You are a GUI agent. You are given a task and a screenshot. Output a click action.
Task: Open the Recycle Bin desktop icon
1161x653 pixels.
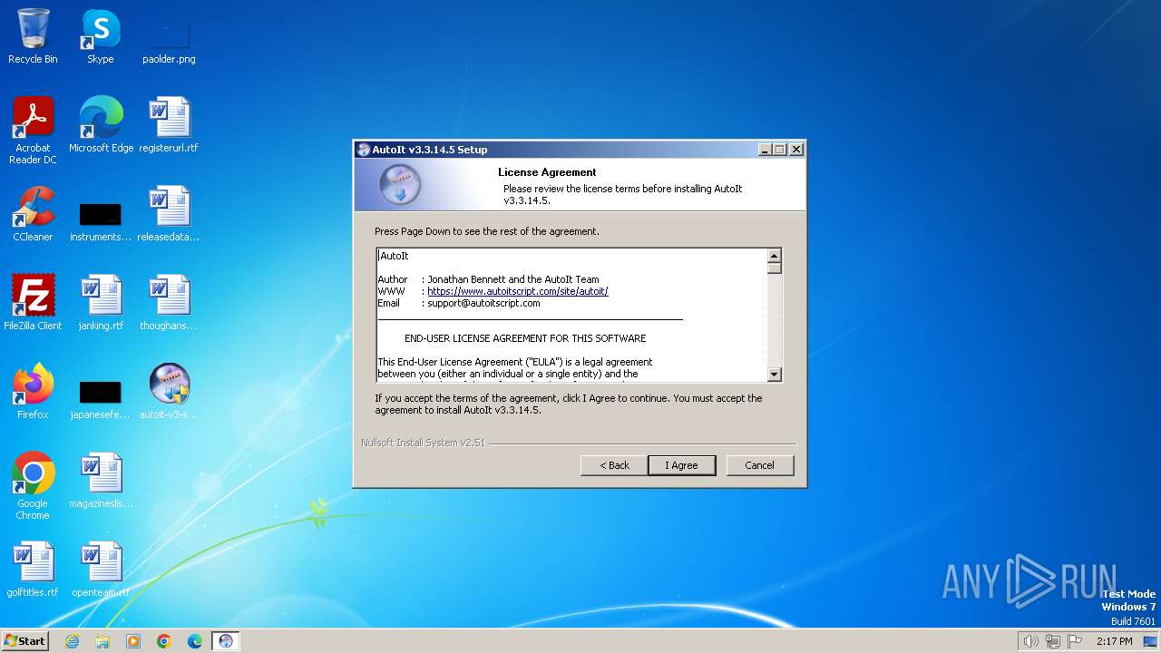pos(33,36)
